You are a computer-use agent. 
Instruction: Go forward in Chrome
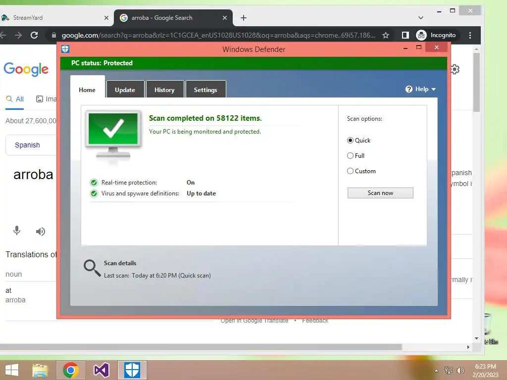pyautogui.click(x=18, y=35)
